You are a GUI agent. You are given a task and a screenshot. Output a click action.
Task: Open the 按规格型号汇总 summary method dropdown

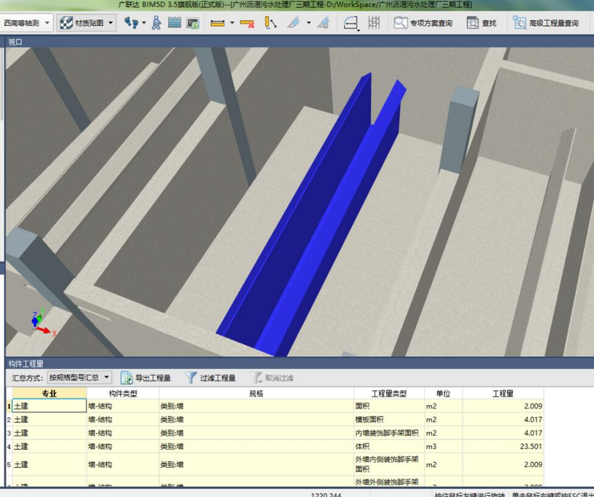pyautogui.click(x=80, y=378)
